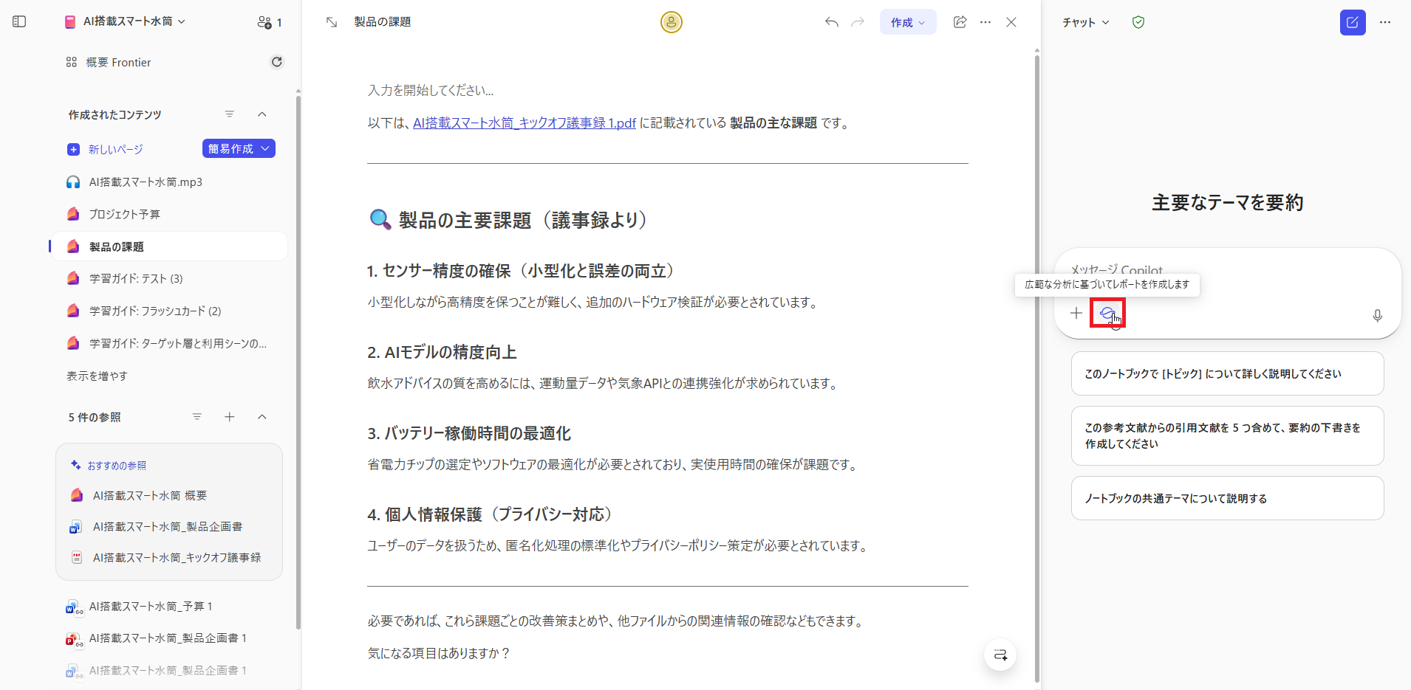Viewport: 1411px width, 690px height.
Task: Select the ノートブックの共通テーマについて説明する prompt
Action: click(x=1226, y=498)
